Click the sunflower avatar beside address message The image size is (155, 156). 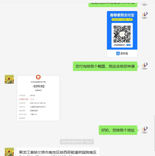(x=9, y=152)
